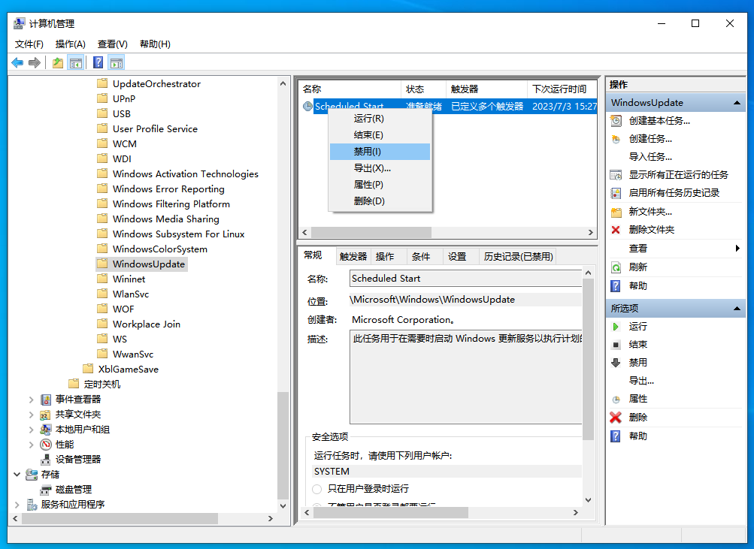Collapse the 存储 tree node
Screen dimensions: 754x549
(x=17, y=475)
